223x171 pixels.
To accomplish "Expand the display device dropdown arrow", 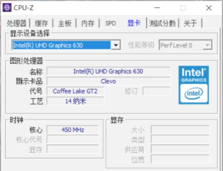I will coord(116,45).
